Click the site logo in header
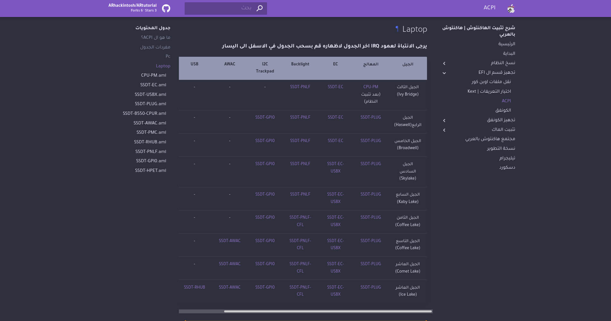 511,8
